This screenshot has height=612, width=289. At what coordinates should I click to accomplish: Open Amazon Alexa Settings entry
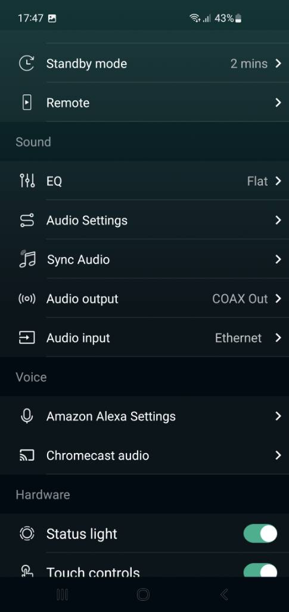pos(144,416)
